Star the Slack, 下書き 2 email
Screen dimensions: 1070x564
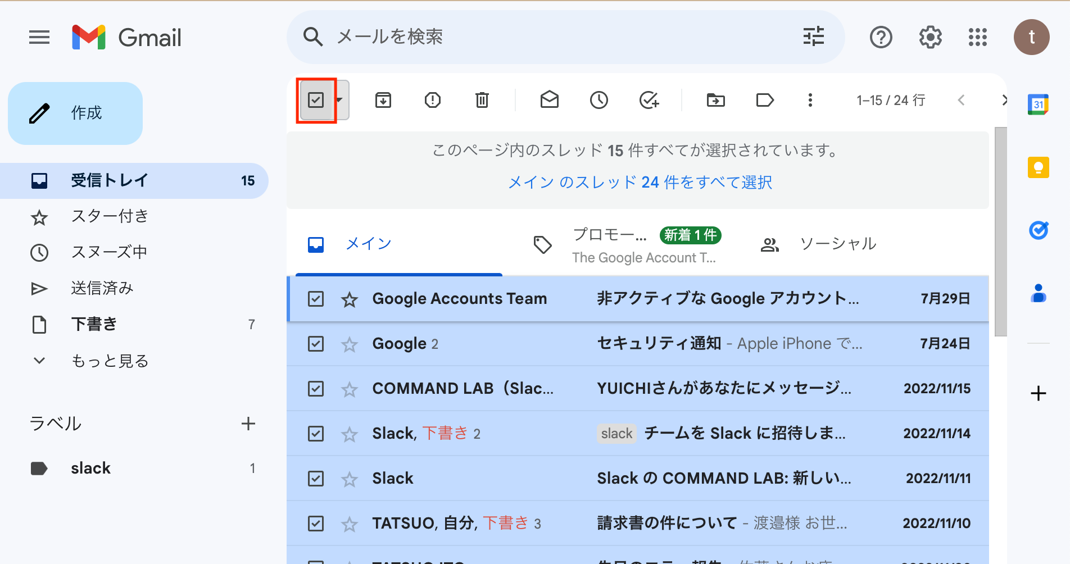[x=350, y=434]
